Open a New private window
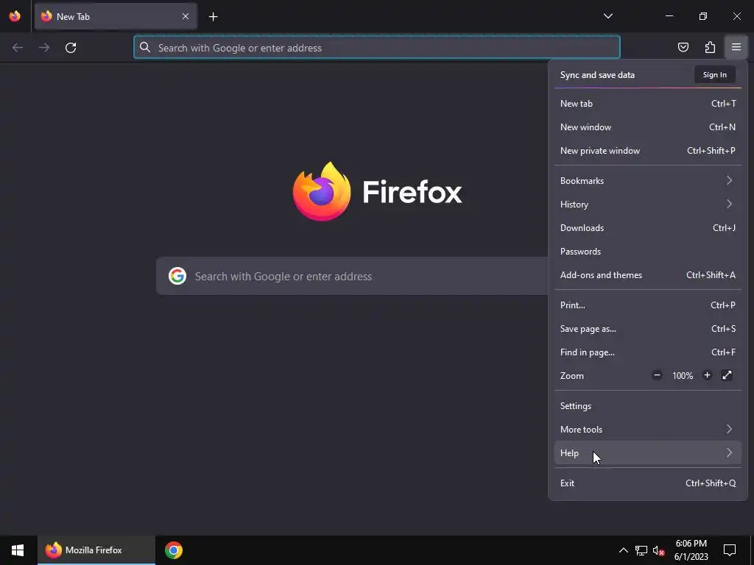This screenshot has width=754, height=565. (648, 150)
